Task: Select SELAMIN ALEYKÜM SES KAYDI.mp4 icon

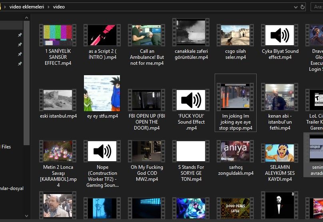Action: 279,153
